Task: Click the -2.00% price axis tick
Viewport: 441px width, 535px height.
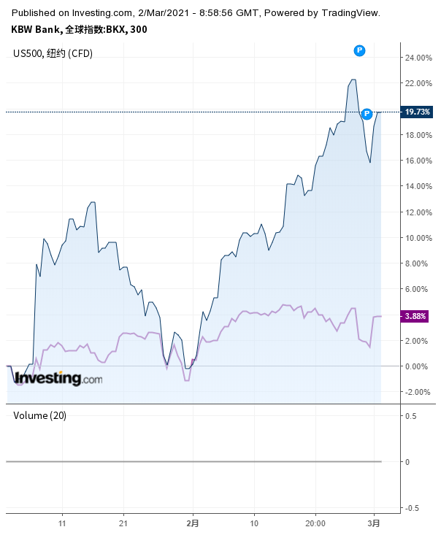Action: pos(418,392)
